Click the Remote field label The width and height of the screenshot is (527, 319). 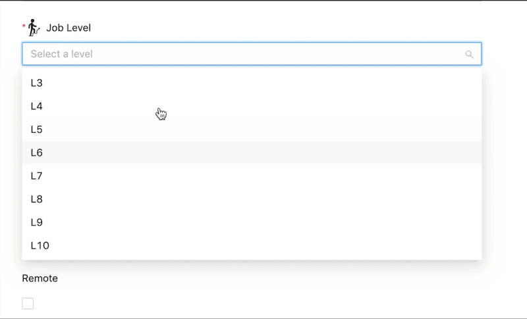click(40, 278)
